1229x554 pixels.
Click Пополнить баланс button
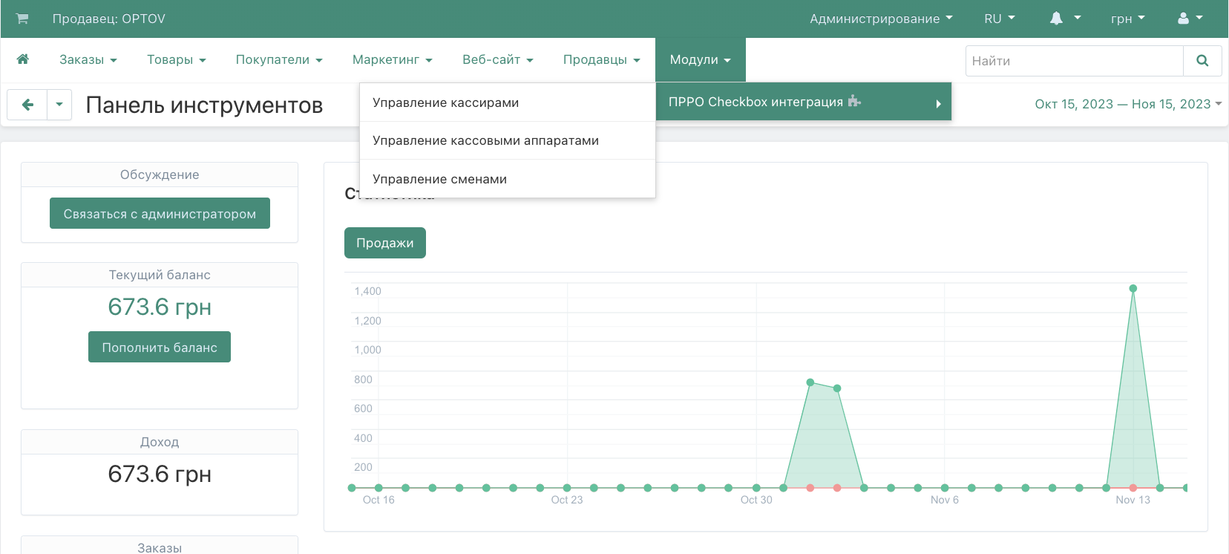tap(160, 347)
